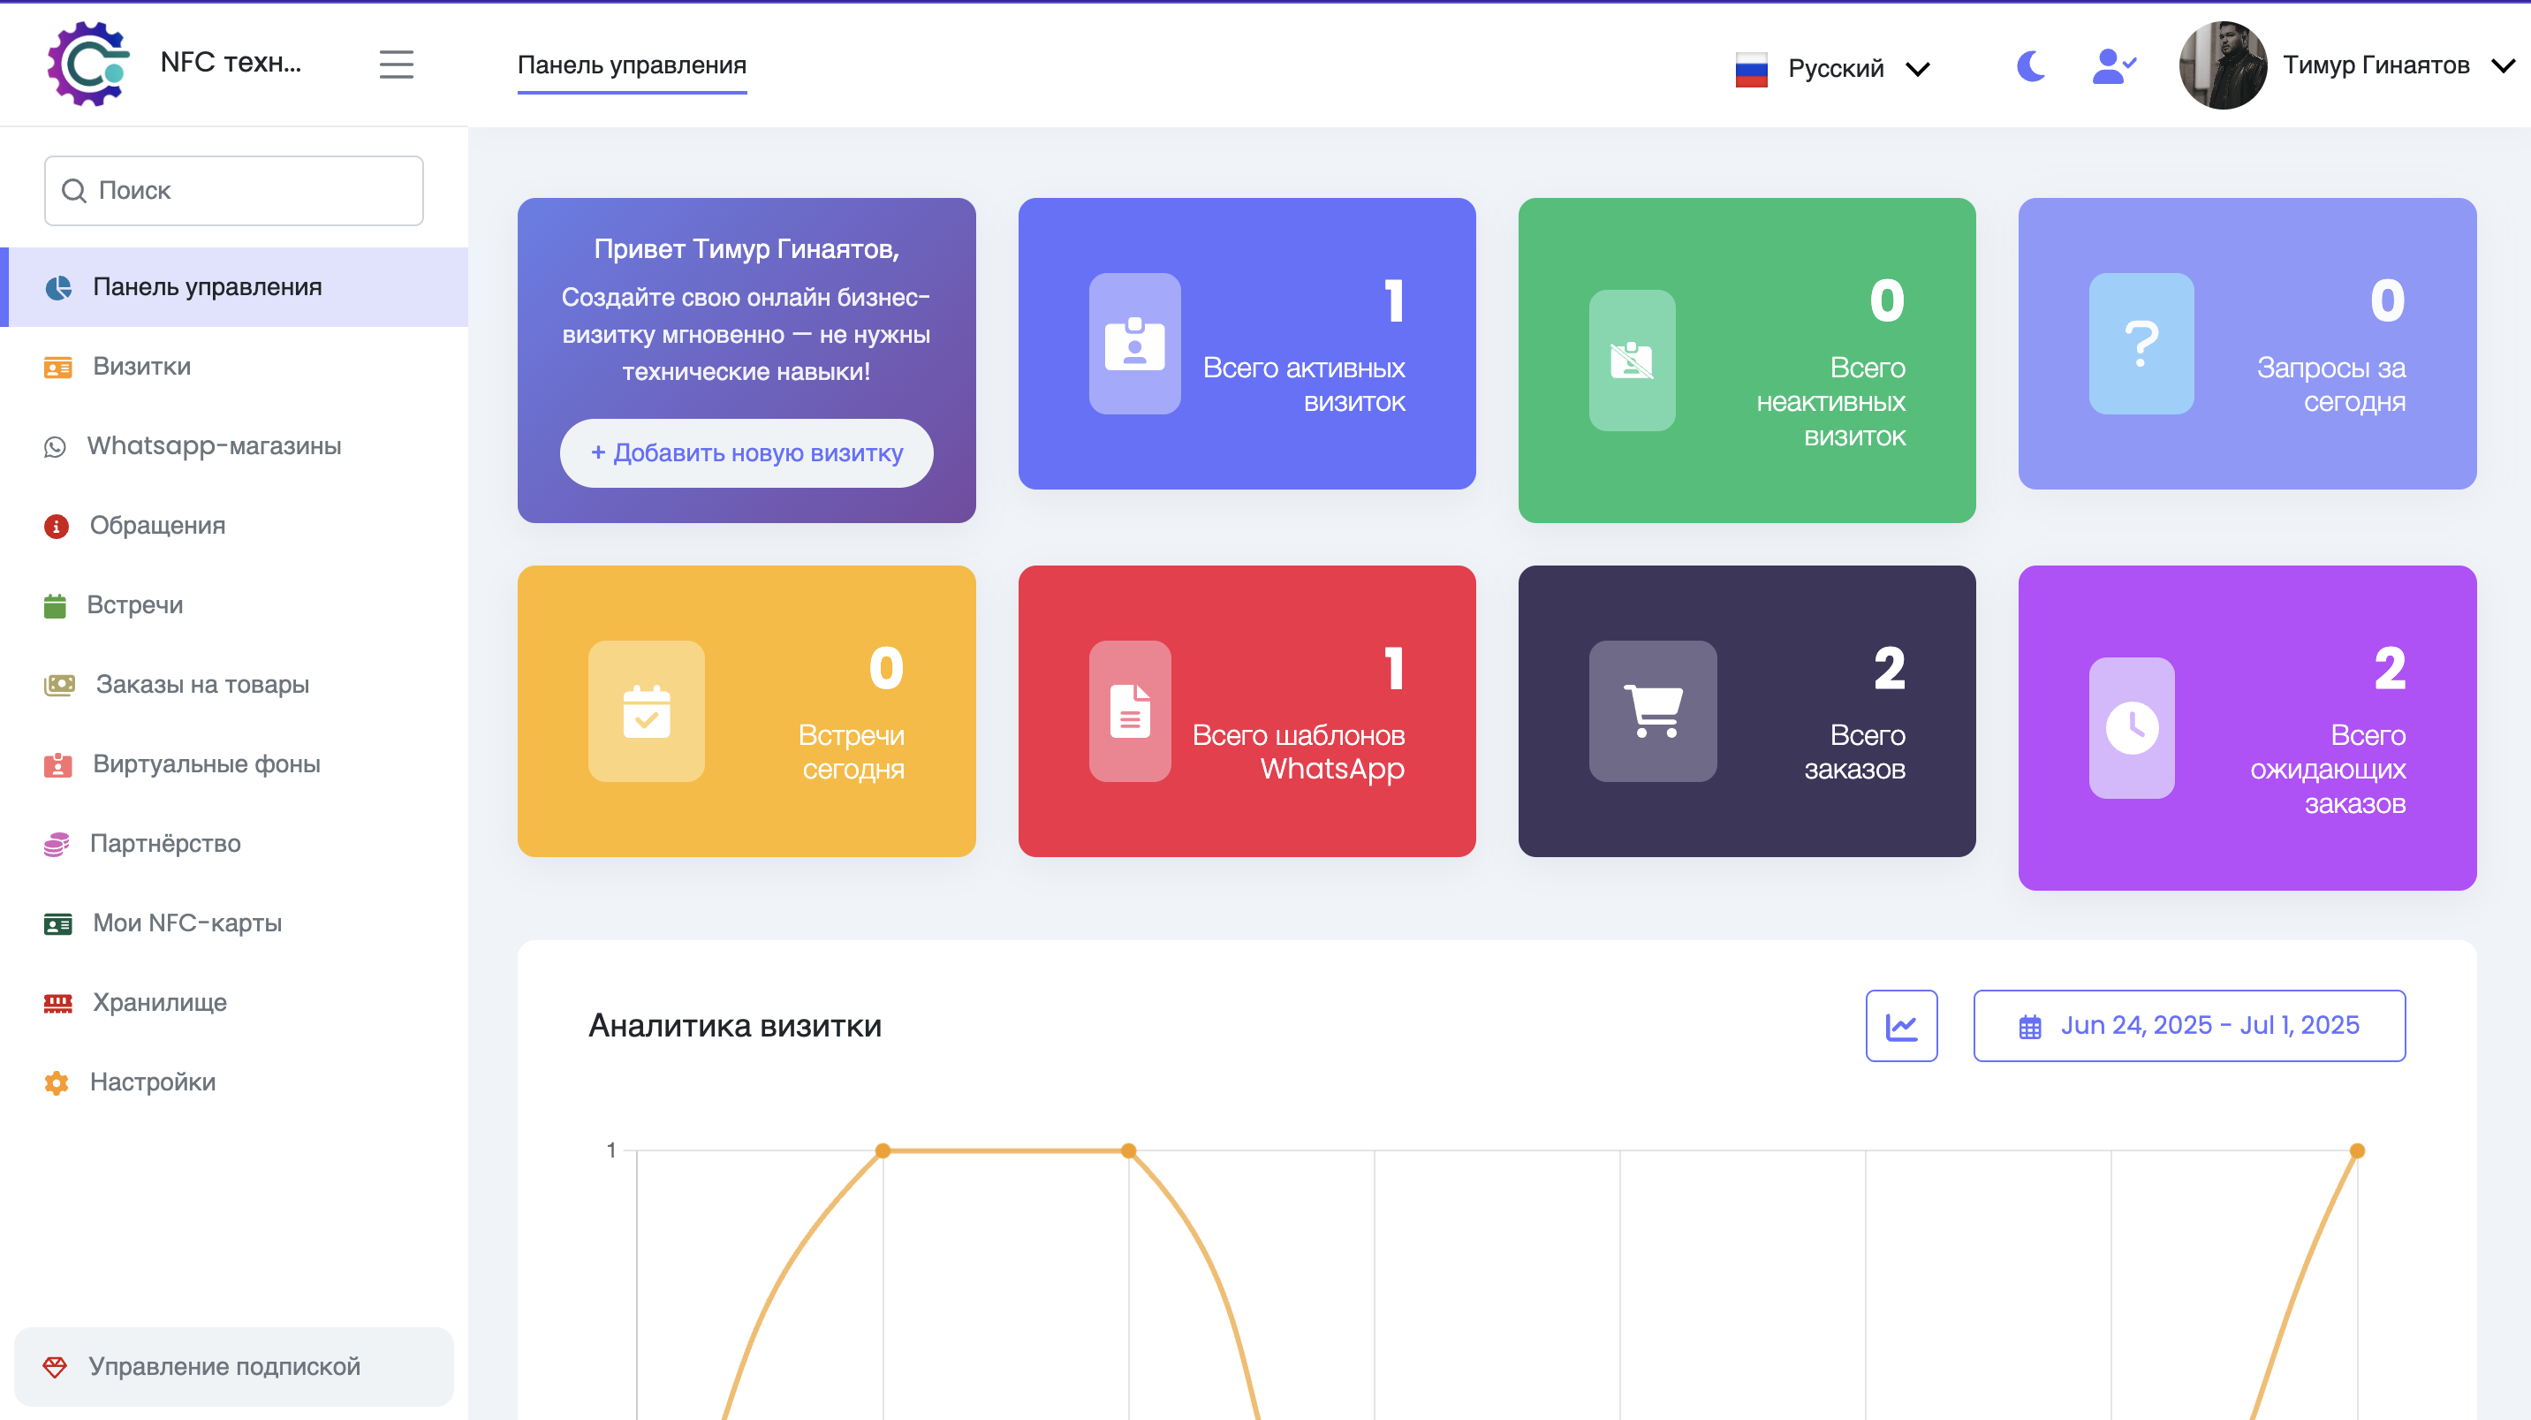Click the Всего заказов label
2531x1420 pixels.
pyautogui.click(x=1855, y=752)
